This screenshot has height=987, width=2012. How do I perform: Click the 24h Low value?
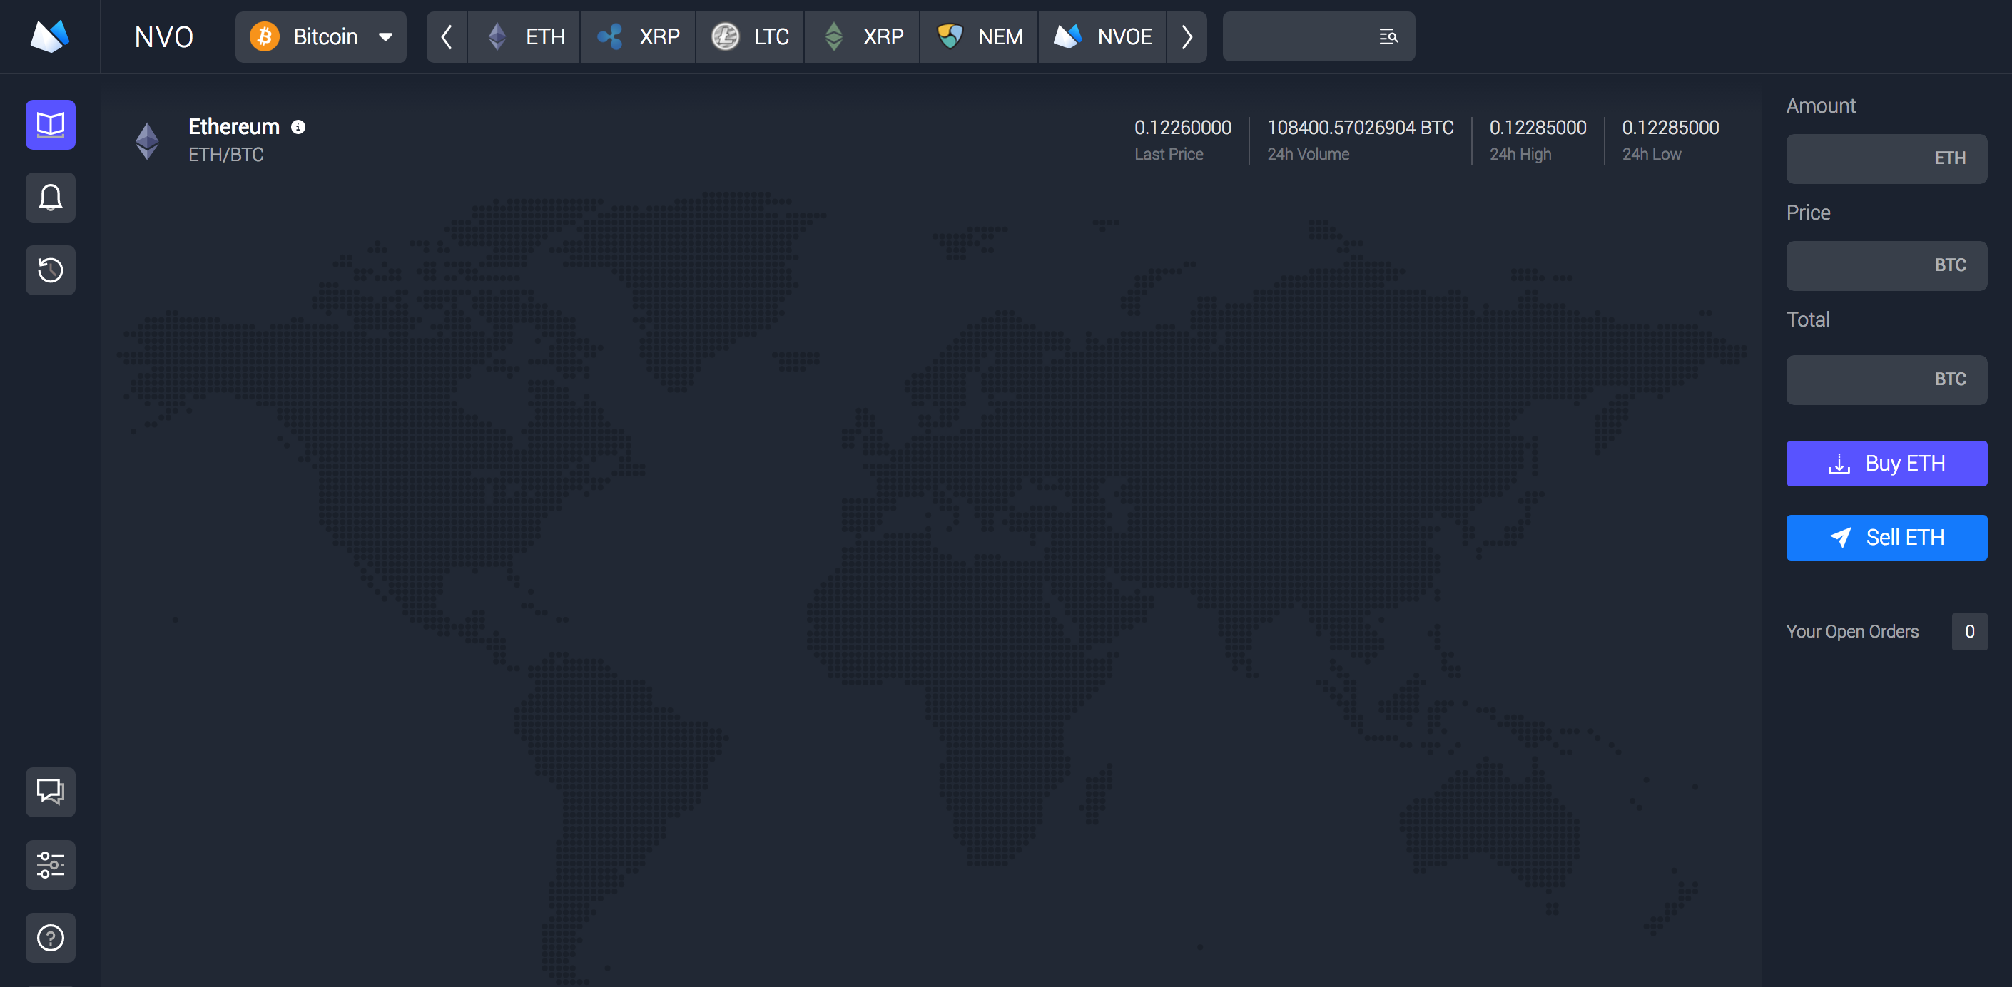coord(1670,127)
